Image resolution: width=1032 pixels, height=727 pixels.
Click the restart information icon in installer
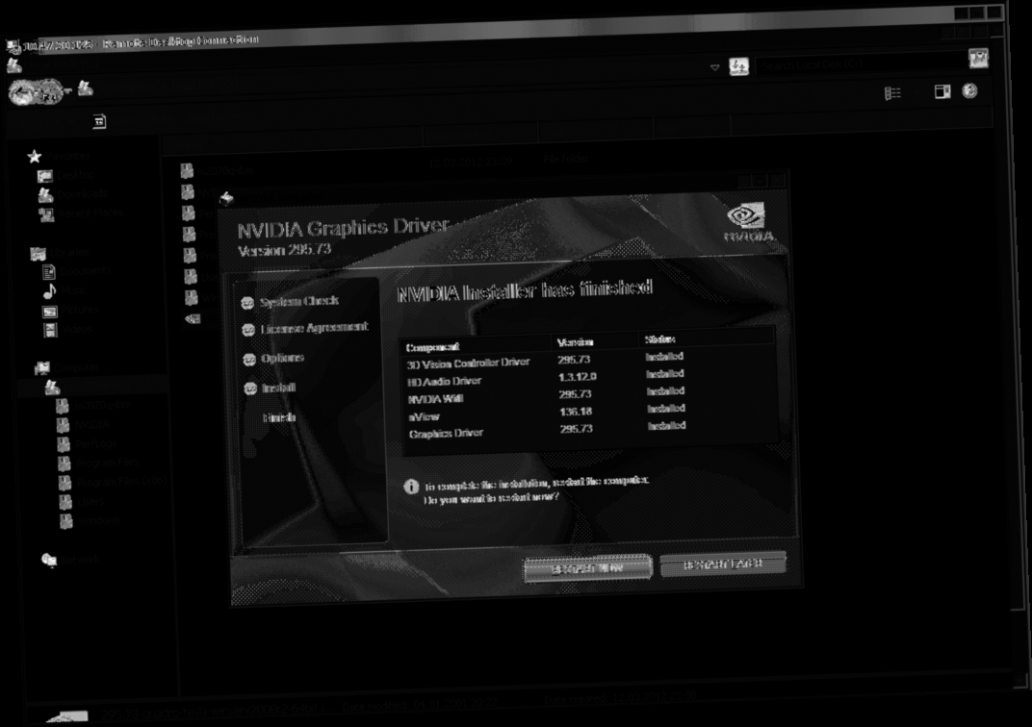click(x=411, y=487)
